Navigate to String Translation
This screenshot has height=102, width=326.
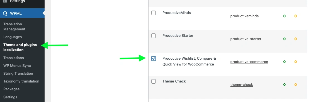tap(18, 73)
